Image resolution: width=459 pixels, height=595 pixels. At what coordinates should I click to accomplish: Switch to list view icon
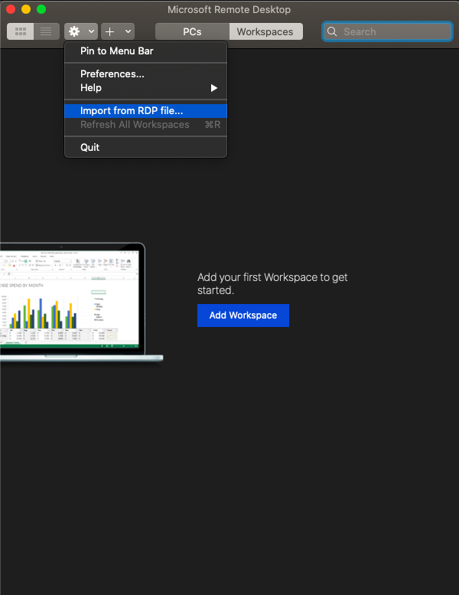[x=46, y=31]
